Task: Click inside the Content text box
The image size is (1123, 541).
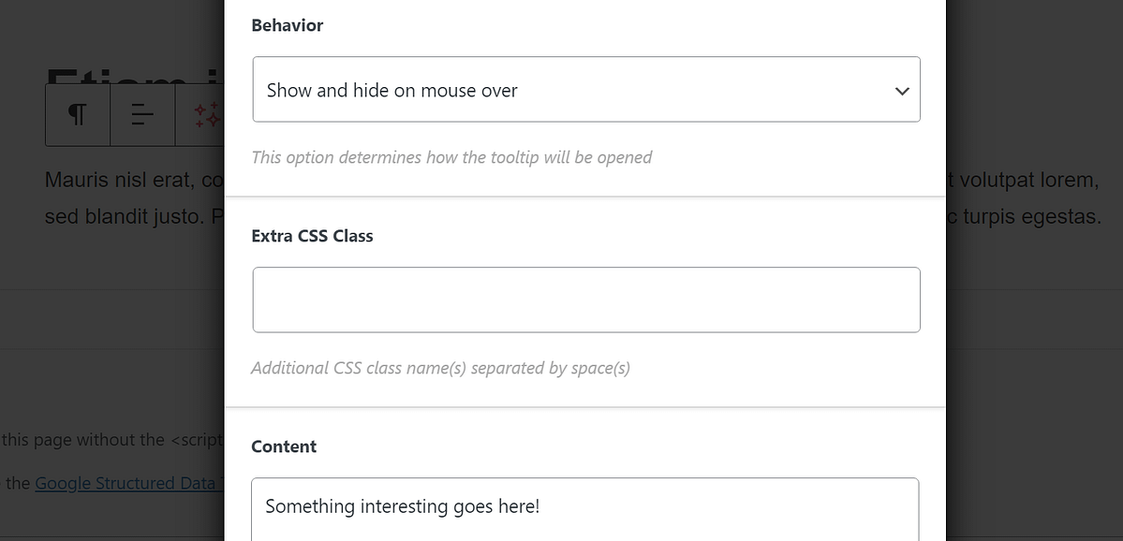Action: (586, 506)
